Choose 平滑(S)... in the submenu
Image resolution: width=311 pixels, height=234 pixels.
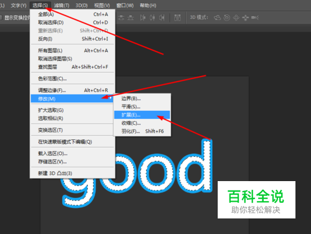(x=142, y=106)
